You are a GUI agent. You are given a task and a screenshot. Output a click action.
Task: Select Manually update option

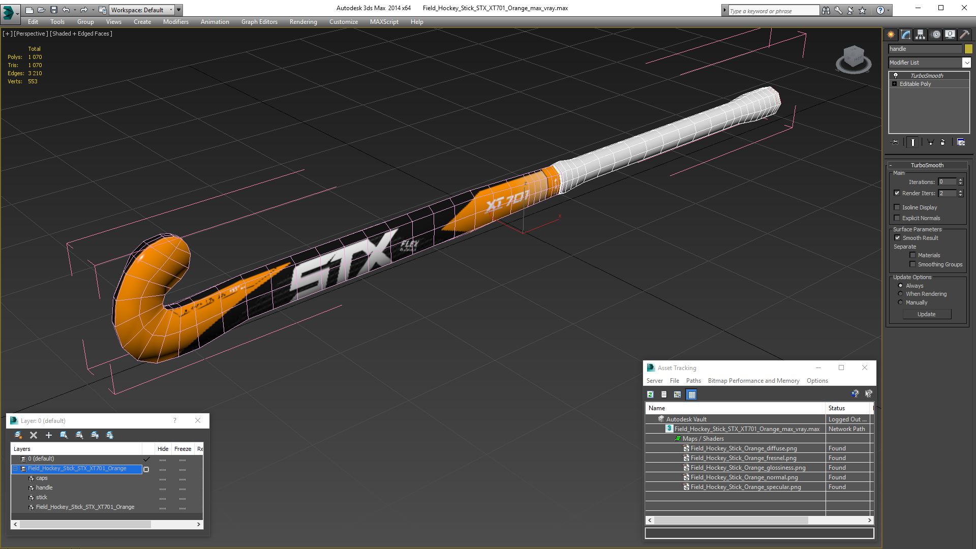[x=901, y=302]
